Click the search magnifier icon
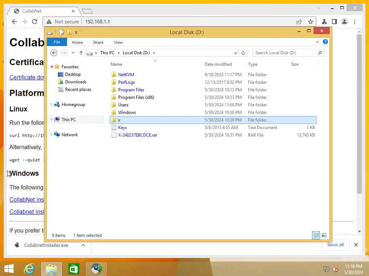The height and width of the screenshot is (276, 369). 320,53
